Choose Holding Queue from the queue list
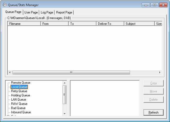Screen dimensions: 170x122 pos(20,95)
